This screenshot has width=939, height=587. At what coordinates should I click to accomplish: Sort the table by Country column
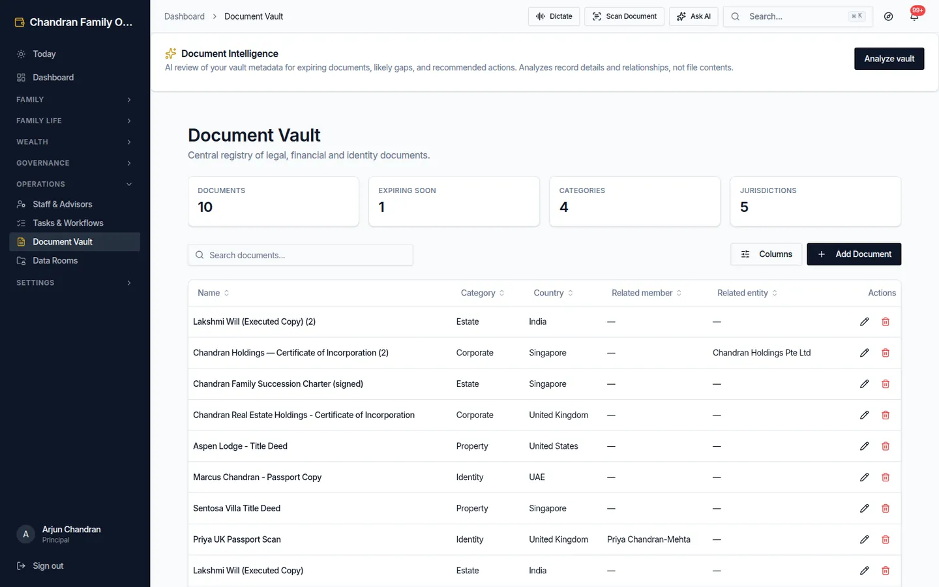(553, 293)
